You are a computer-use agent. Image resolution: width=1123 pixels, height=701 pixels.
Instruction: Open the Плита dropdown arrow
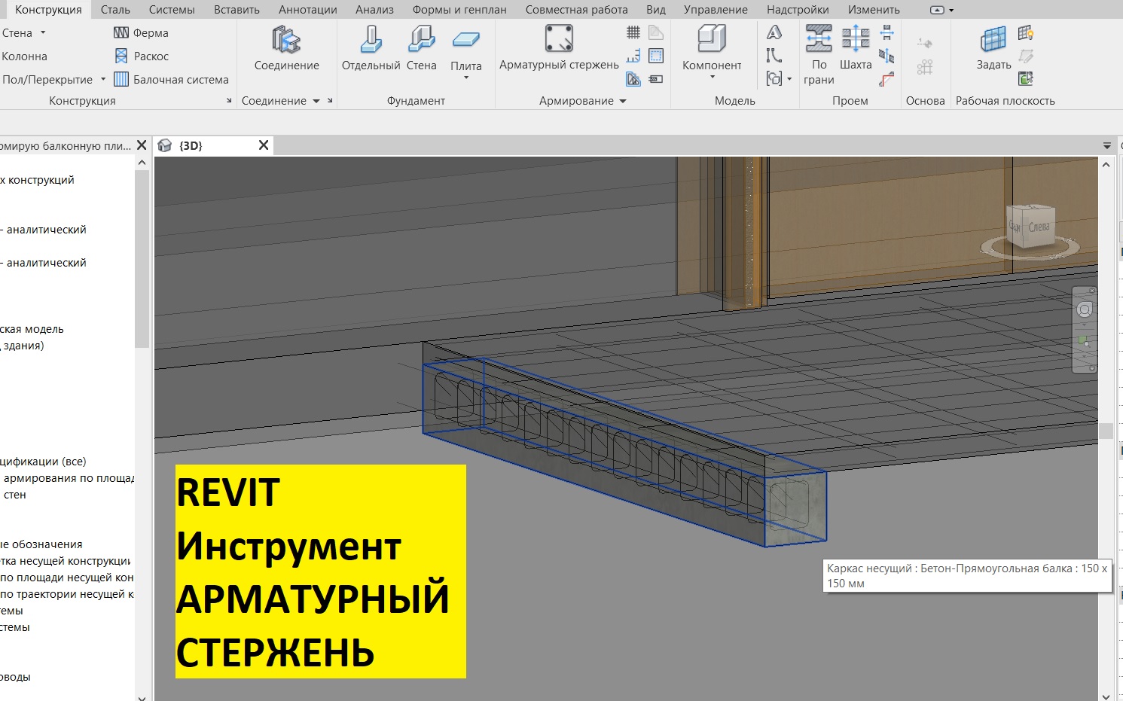pos(466,78)
